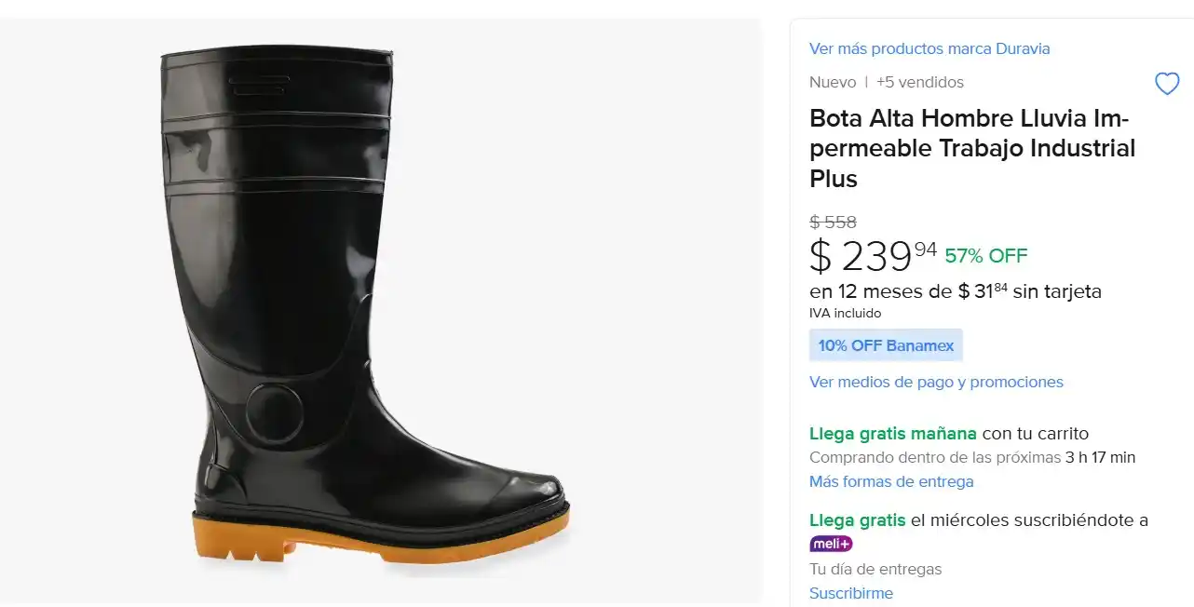Open Ver más productos marca Duravia
Viewport: 1194px width, 607px height.
click(x=929, y=48)
